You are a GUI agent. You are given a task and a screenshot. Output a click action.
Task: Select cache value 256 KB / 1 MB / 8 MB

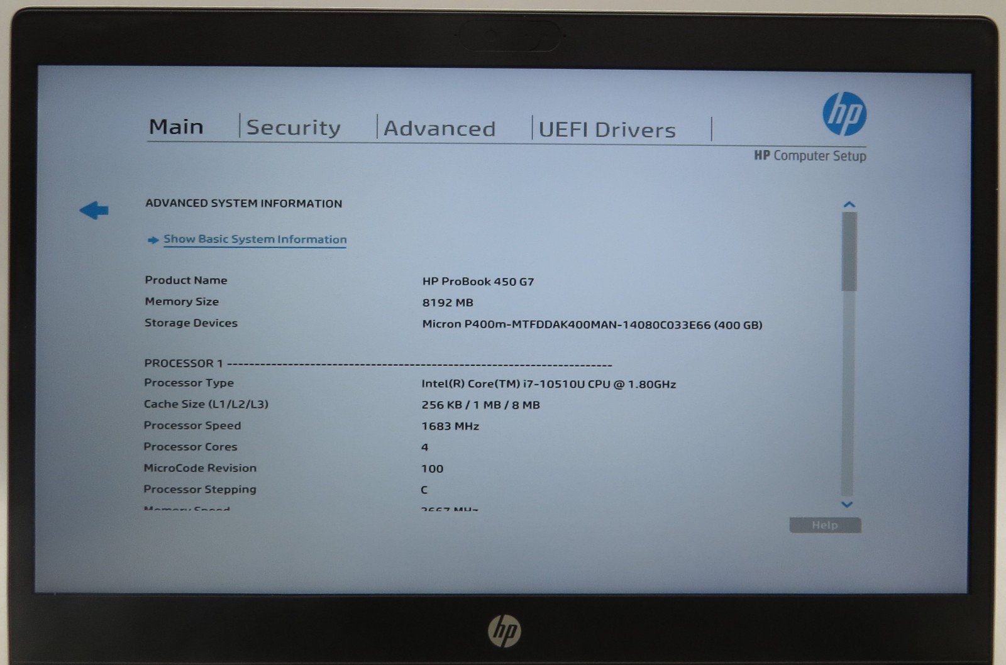click(x=480, y=405)
